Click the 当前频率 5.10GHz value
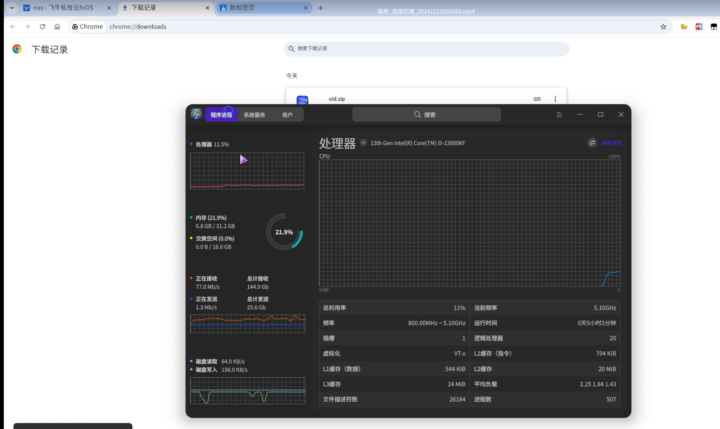The height and width of the screenshot is (429, 720). [x=605, y=308]
